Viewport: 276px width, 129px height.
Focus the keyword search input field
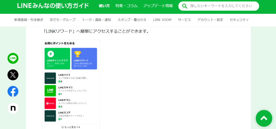[222, 6]
